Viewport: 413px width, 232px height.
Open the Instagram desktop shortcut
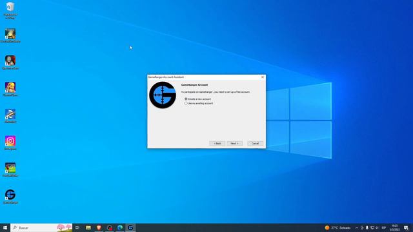click(x=10, y=143)
